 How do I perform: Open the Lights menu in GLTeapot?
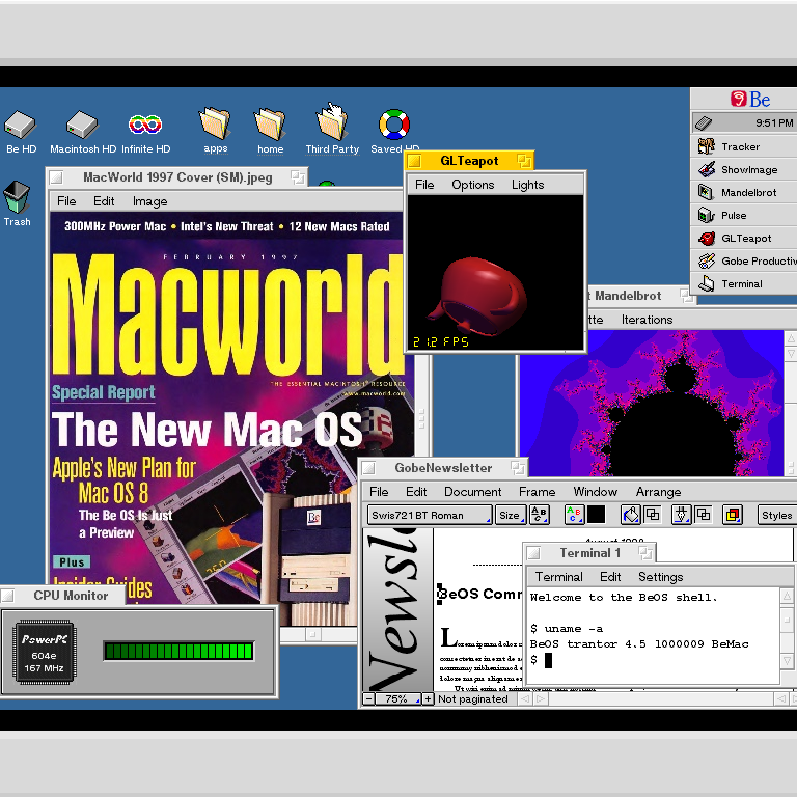coord(528,185)
